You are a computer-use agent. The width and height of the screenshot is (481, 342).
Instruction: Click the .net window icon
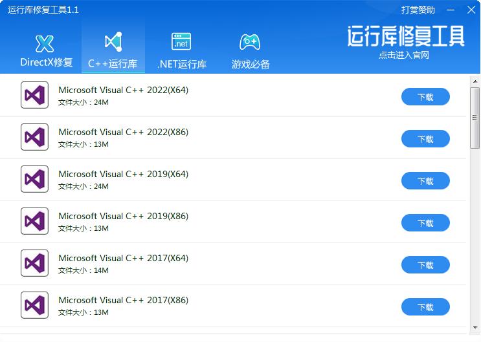tap(181, 41)
